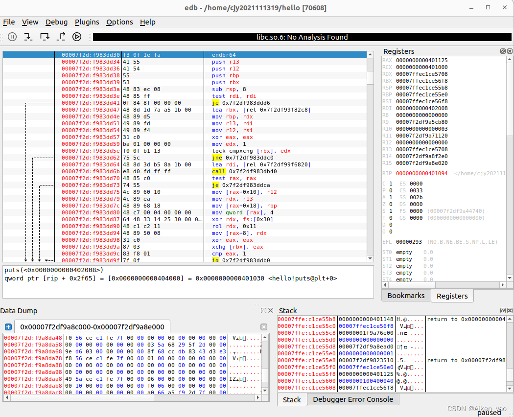Add a new Data Dump tab with plus icon
514x417 pixels.
[8, 327]
